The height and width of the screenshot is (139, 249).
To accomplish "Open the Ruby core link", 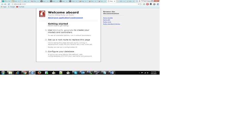I will click(107, 22).
